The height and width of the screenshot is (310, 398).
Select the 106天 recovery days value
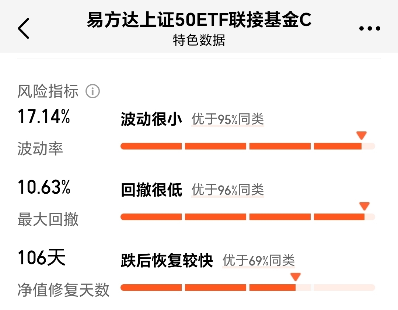pos(41,258)
